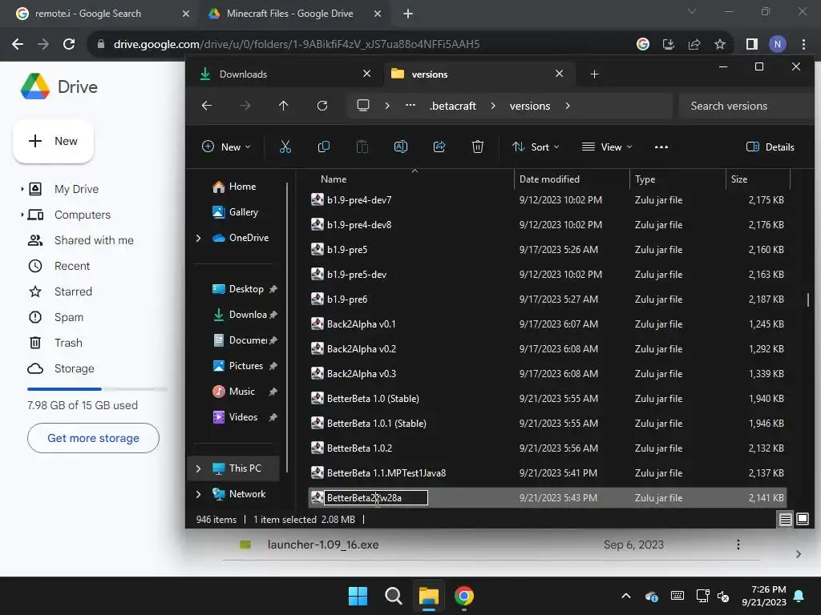821x615 pixels.
Task: Click Chrome icon in the taskbar
Action: [x=464, y=596]
